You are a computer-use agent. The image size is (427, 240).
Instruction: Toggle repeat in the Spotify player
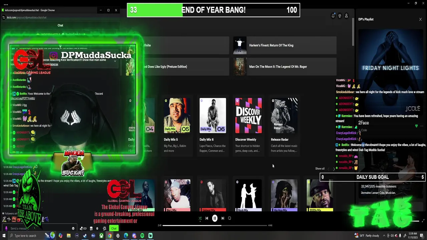[x=230, y=218]
